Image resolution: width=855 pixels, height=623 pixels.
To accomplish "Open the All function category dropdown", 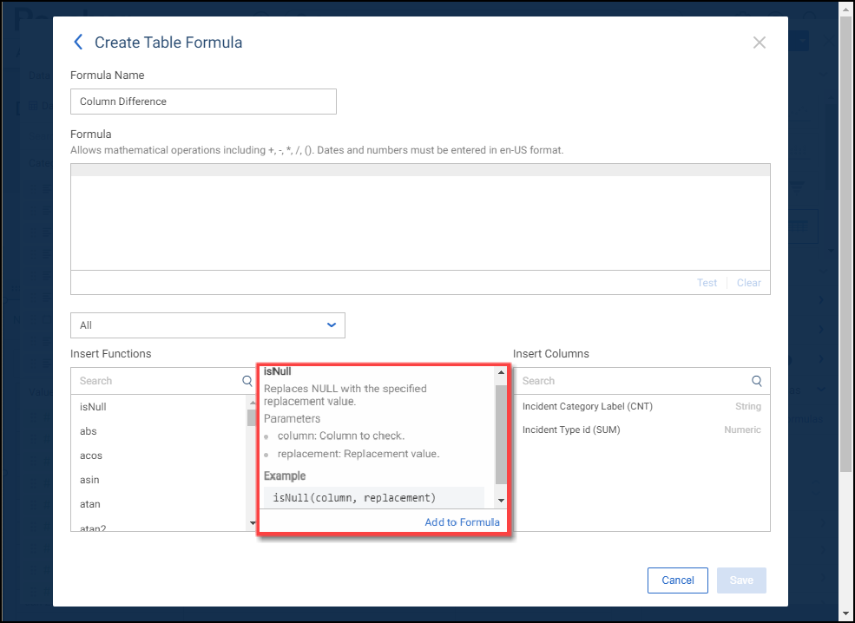I will (207, 325).
